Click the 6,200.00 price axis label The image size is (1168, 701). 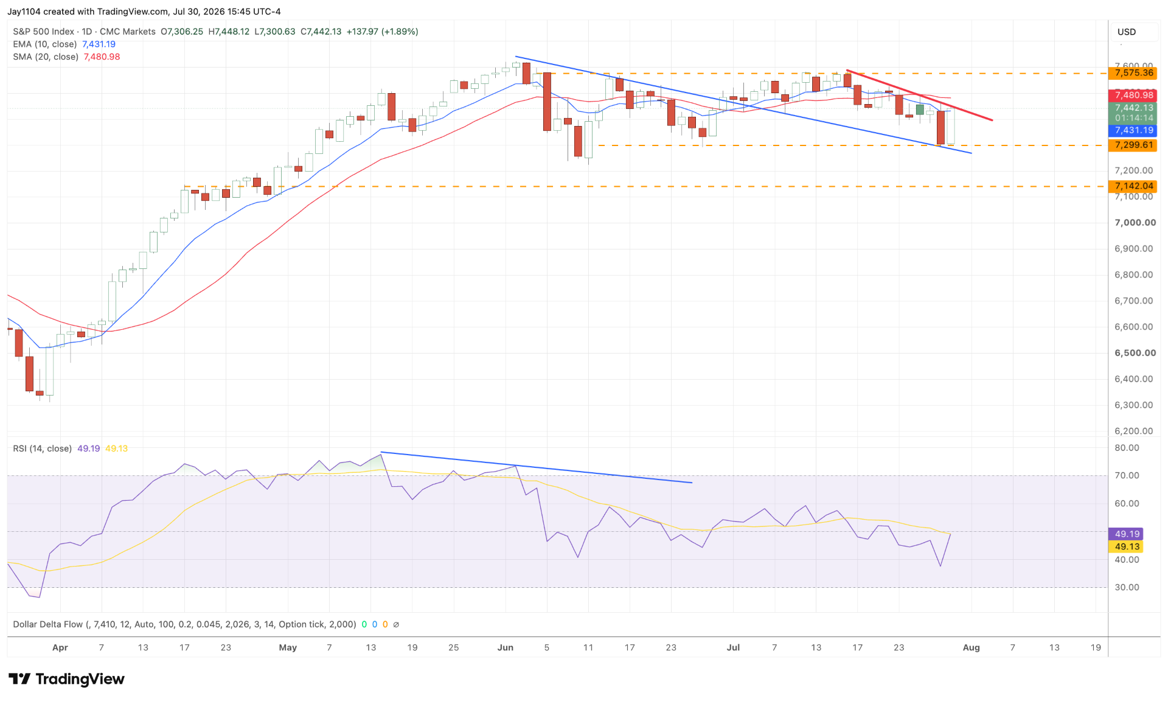(x=1133, y=431)
